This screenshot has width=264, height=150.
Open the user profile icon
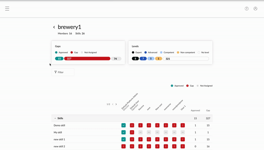point(255,9)
